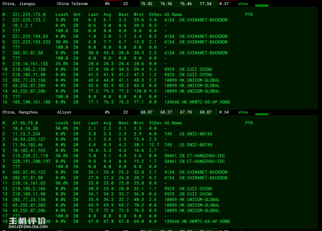322x231 pixels.
Task: Click the latency value 67.78
Action: (186, 112)
